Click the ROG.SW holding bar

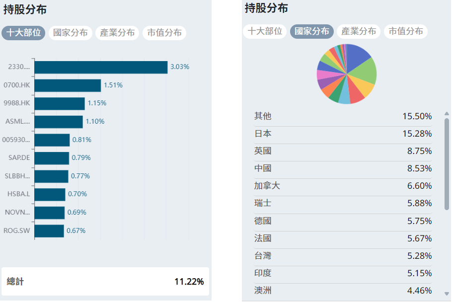point(49,231)
